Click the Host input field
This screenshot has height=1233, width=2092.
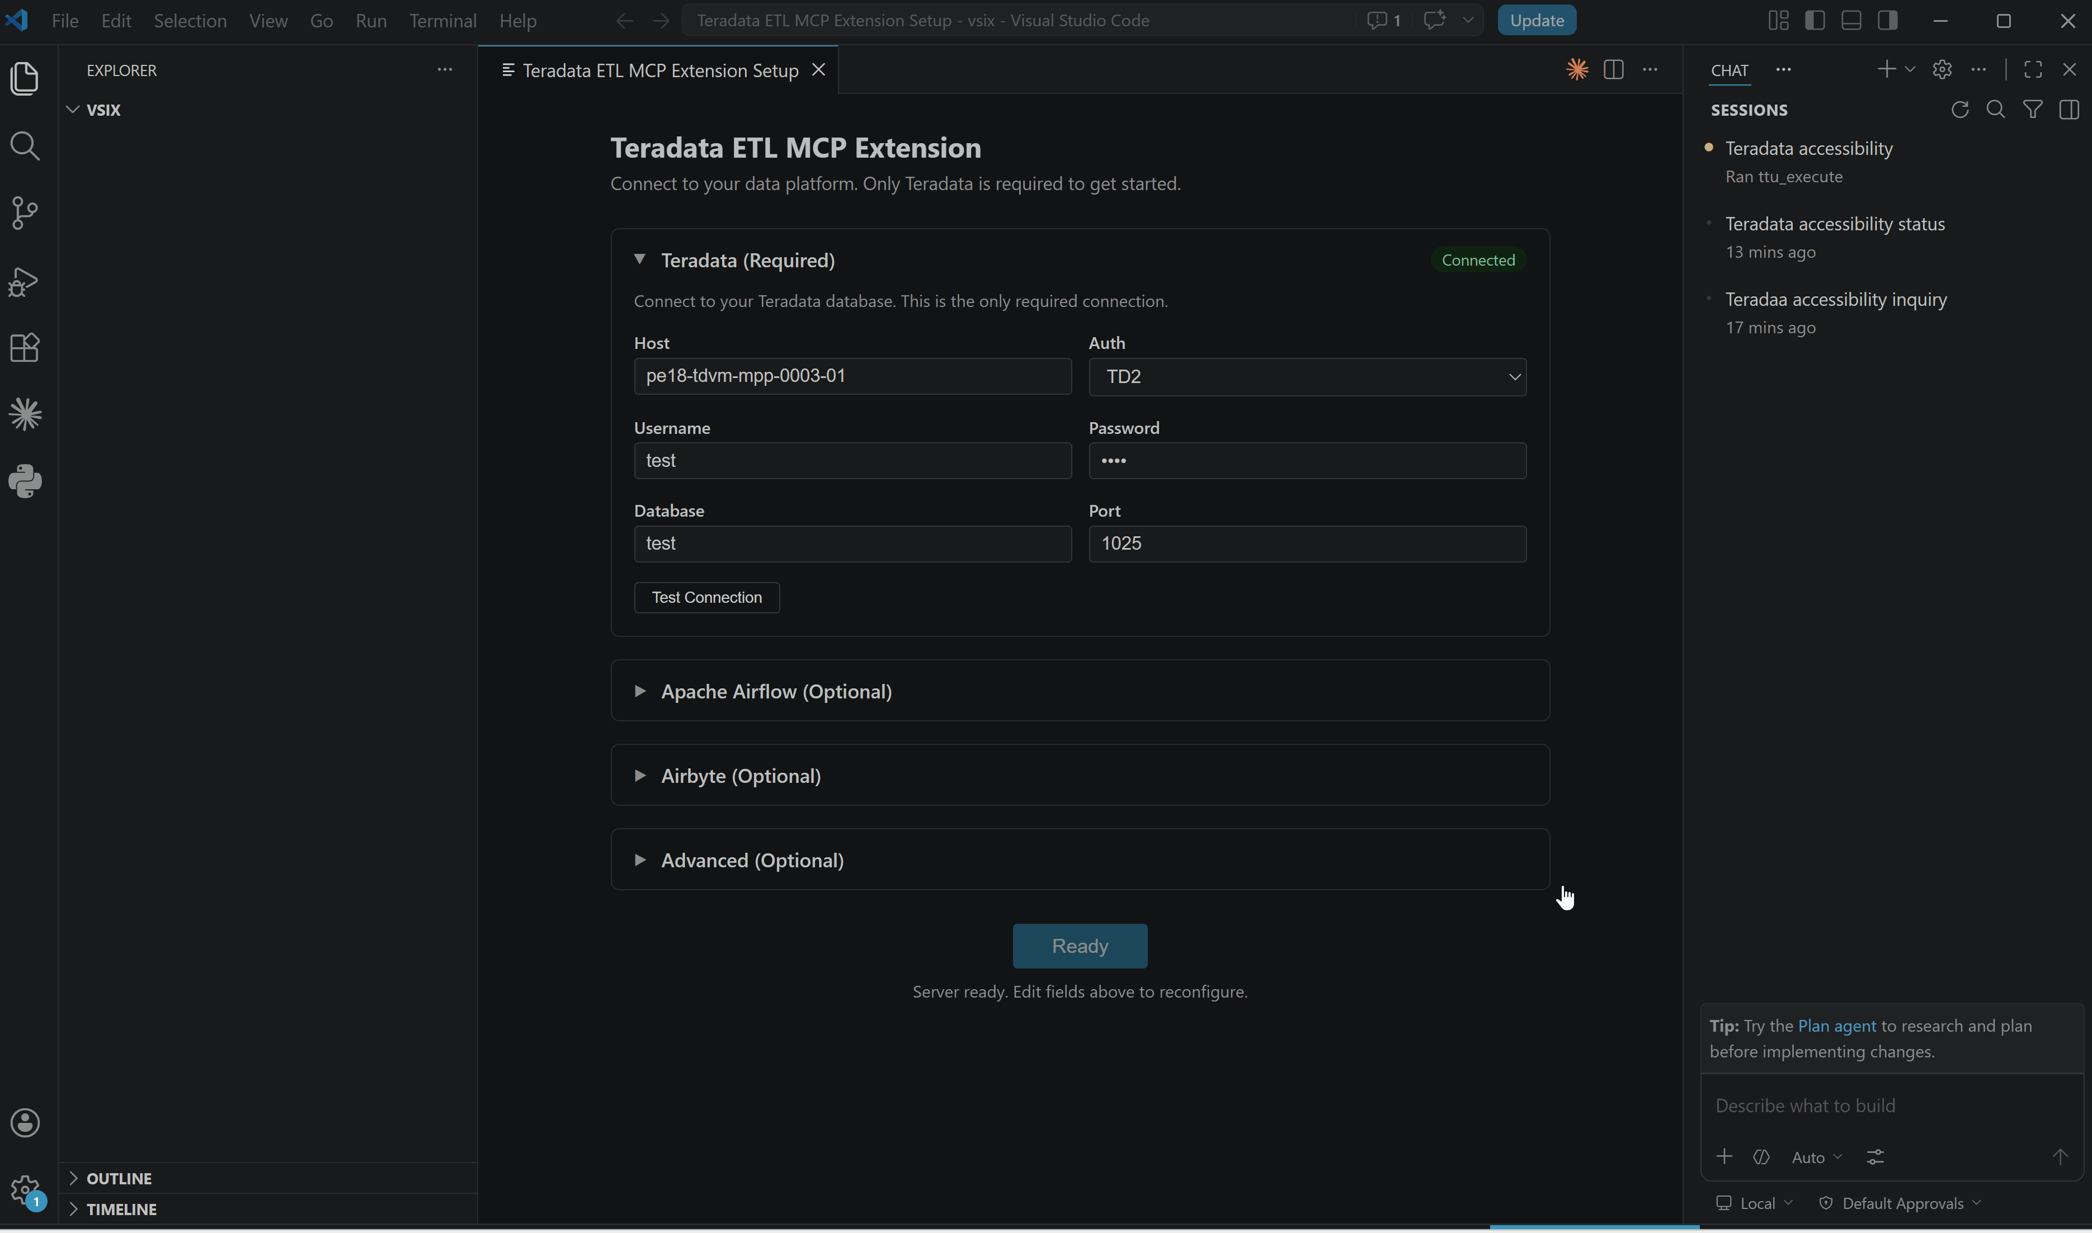(852, 376)
